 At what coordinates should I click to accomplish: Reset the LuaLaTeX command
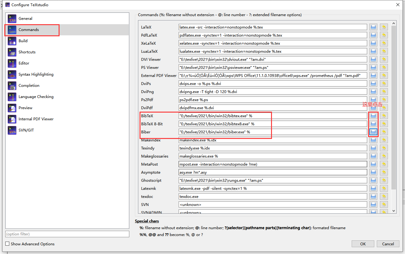[384, 51]
